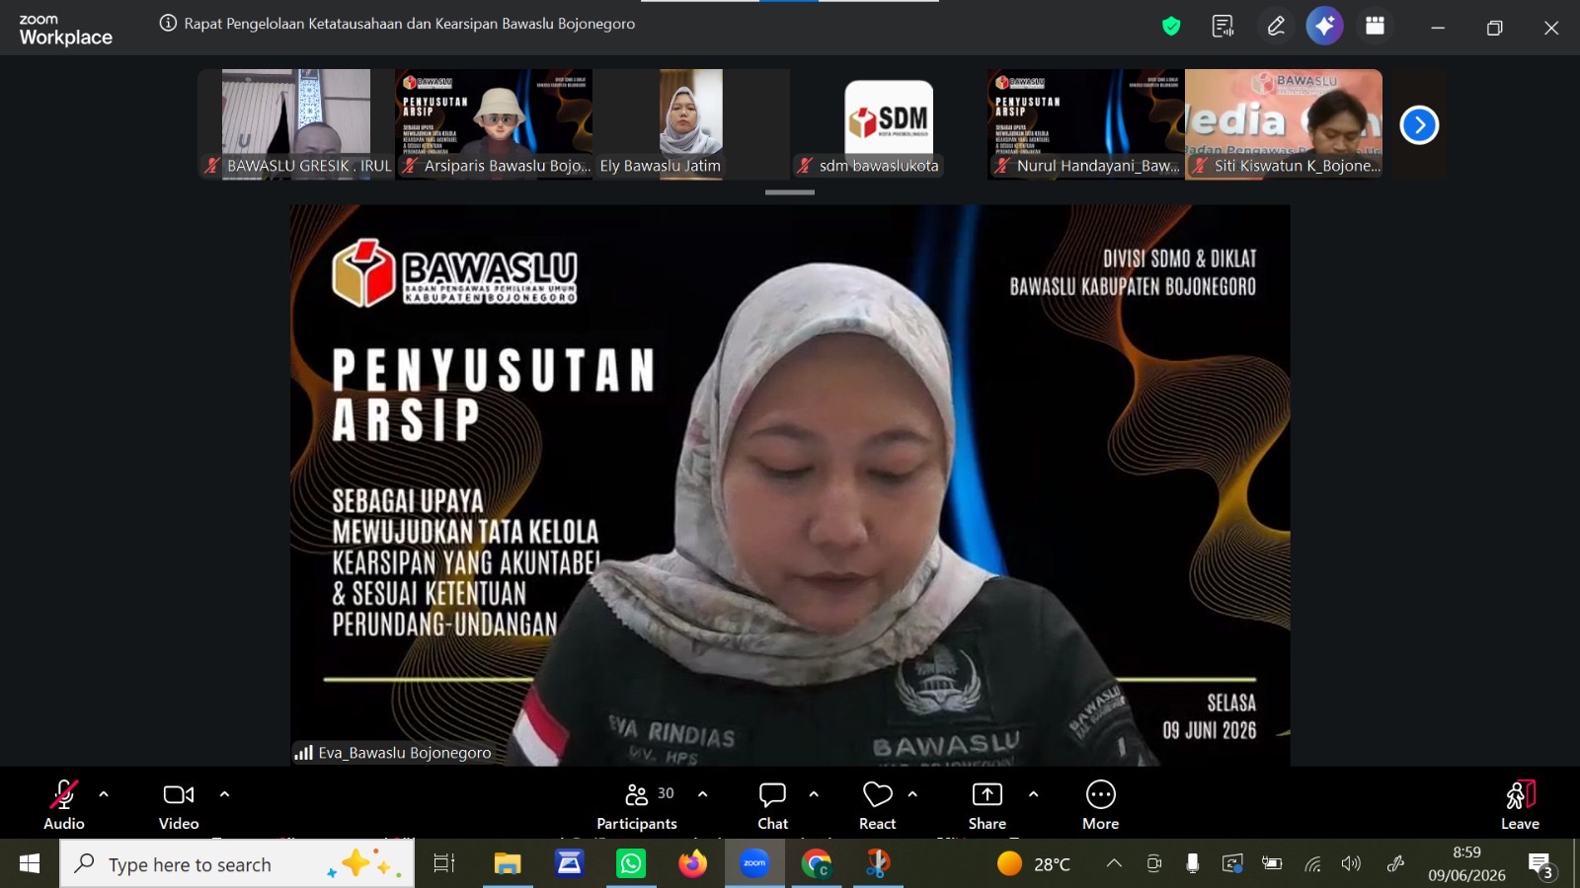Open volume speaker tray icon
The width and height of the screenshot is (1580, 888).
point(1351,864)
